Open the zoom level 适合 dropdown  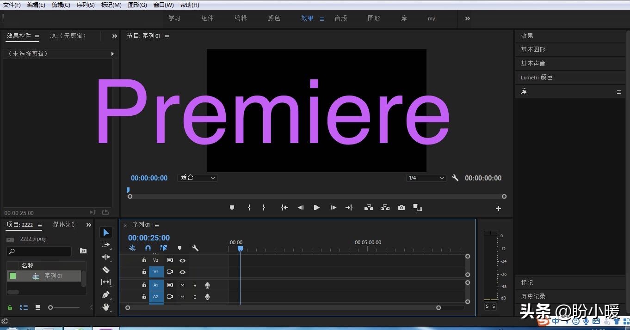point(197,178)
